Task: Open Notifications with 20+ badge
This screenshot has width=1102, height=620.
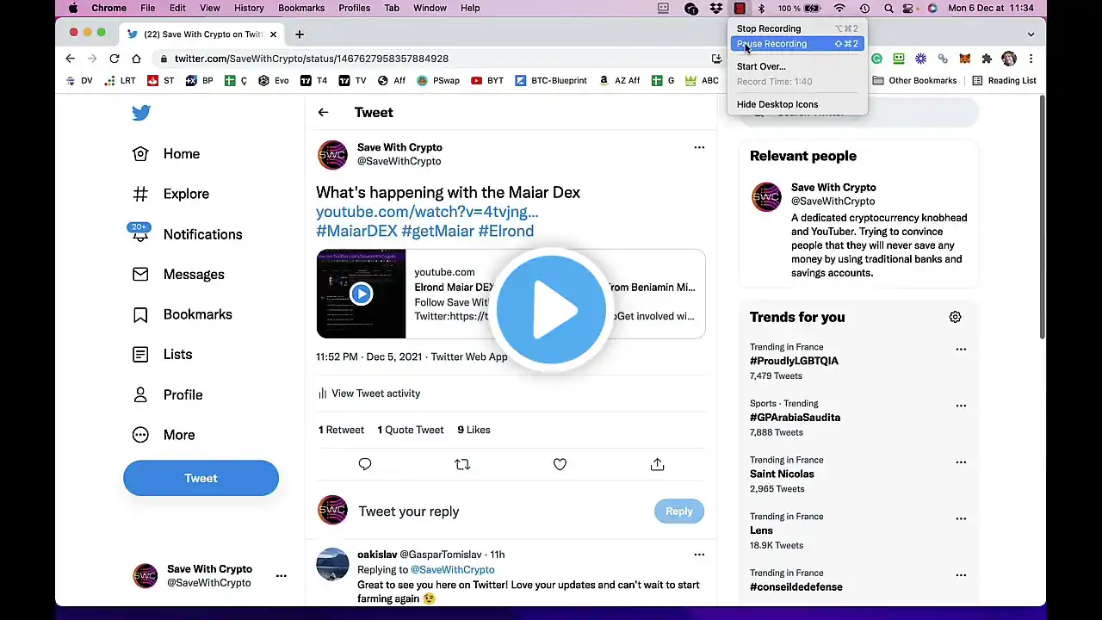Action: coord(187,234)
